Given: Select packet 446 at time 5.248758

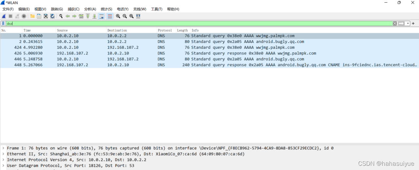Looking at the screenshot, I should pos(209,59).
